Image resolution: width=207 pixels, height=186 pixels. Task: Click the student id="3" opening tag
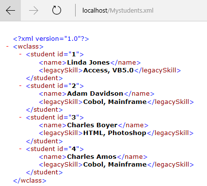click(x=55, y=118)
